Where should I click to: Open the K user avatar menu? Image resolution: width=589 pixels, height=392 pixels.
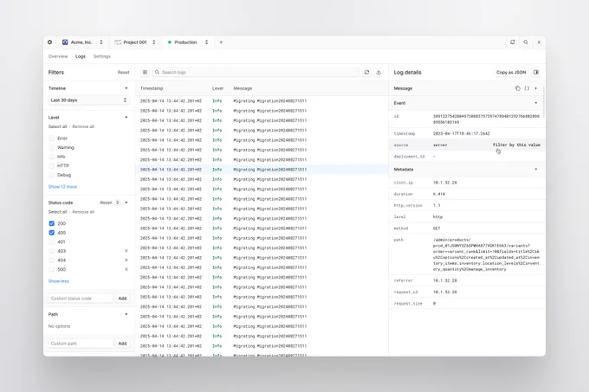tap(539, 42)
